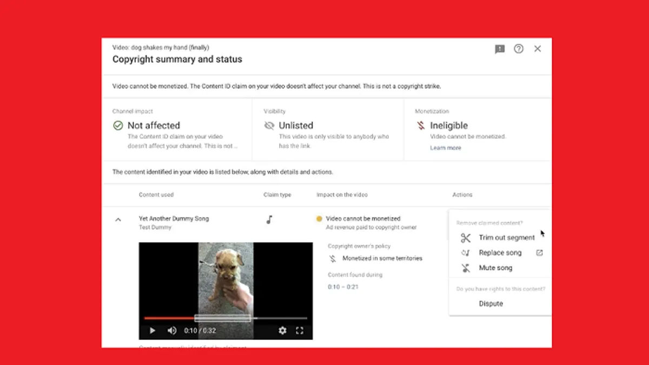
Task: Click the video title dog shakes my hand
Action: point(161,48)
